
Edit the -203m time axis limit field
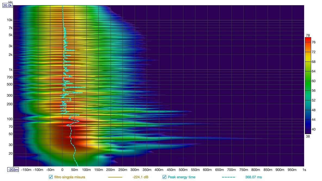tap(13, 170)
